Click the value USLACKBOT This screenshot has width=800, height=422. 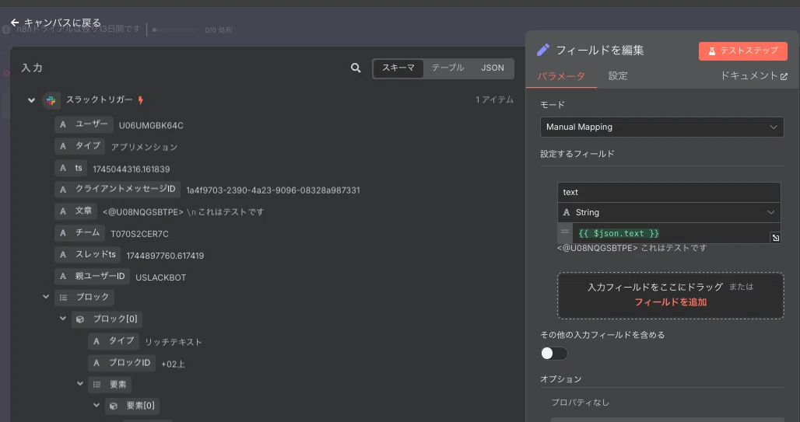(x=161, y=277)
